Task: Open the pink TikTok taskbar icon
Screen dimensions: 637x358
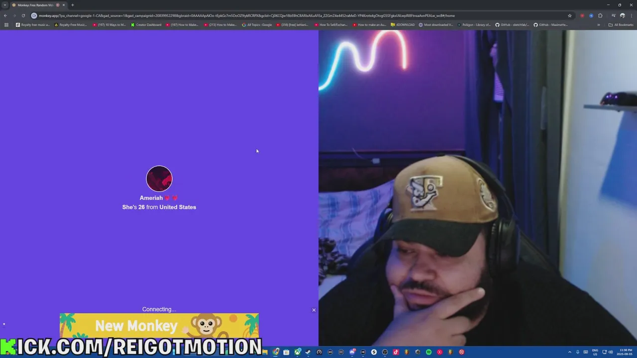Action: (396, 352)
